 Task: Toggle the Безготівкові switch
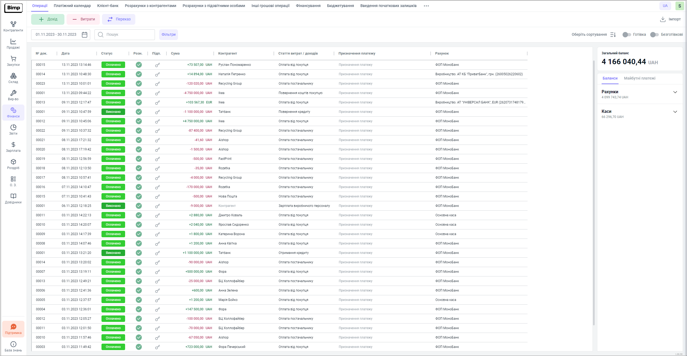pos(654,35)
